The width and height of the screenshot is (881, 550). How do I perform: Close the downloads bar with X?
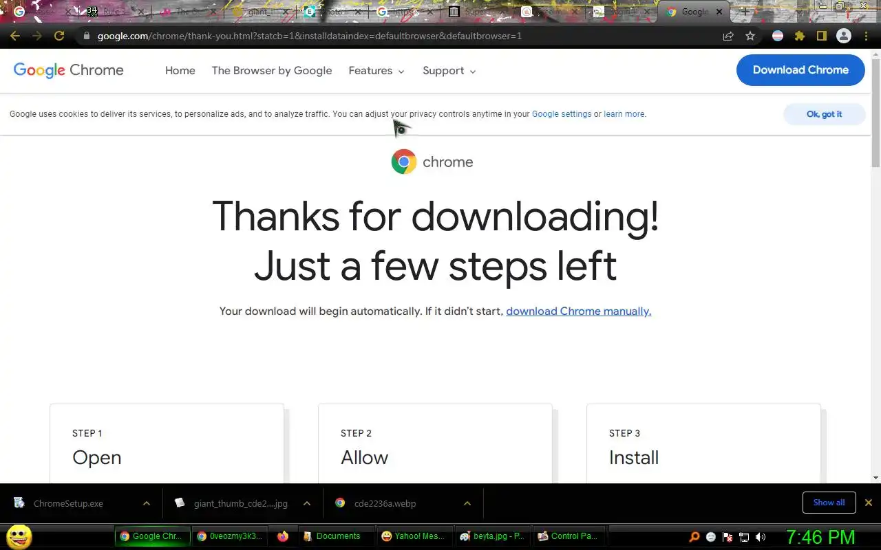(x=869, y=503)
